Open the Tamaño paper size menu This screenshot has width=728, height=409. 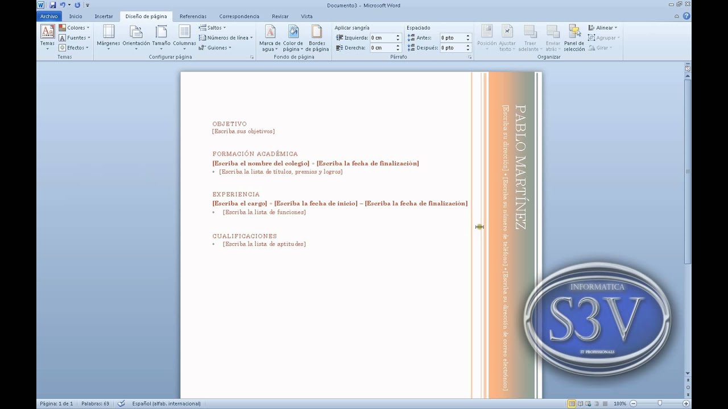[x=161, y=37]
